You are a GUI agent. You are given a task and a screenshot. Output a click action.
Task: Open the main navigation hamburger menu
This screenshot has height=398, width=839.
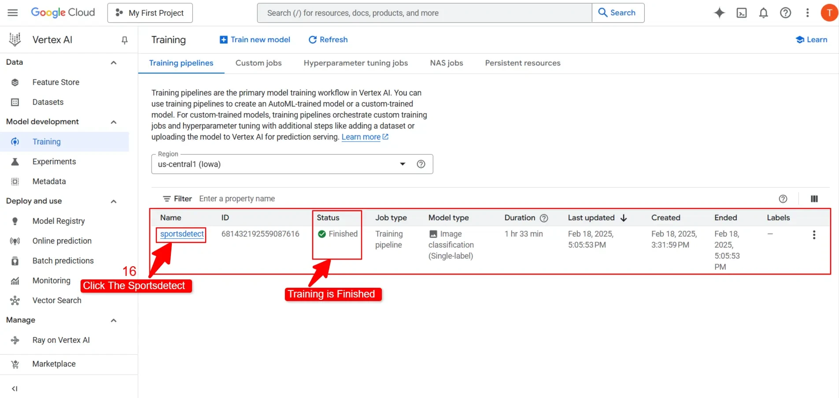13,13
